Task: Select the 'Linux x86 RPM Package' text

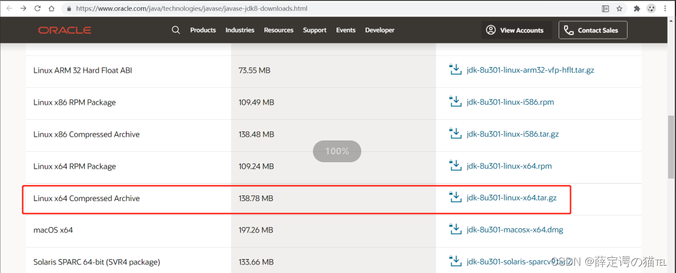Action: coord(74,102)
